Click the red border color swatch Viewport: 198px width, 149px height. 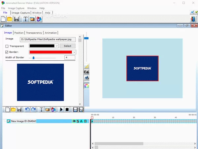click(x=51, y=52)
